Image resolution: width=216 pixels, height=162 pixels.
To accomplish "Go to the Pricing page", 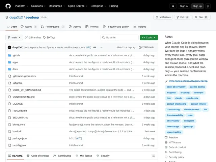I will pos(114,6).
